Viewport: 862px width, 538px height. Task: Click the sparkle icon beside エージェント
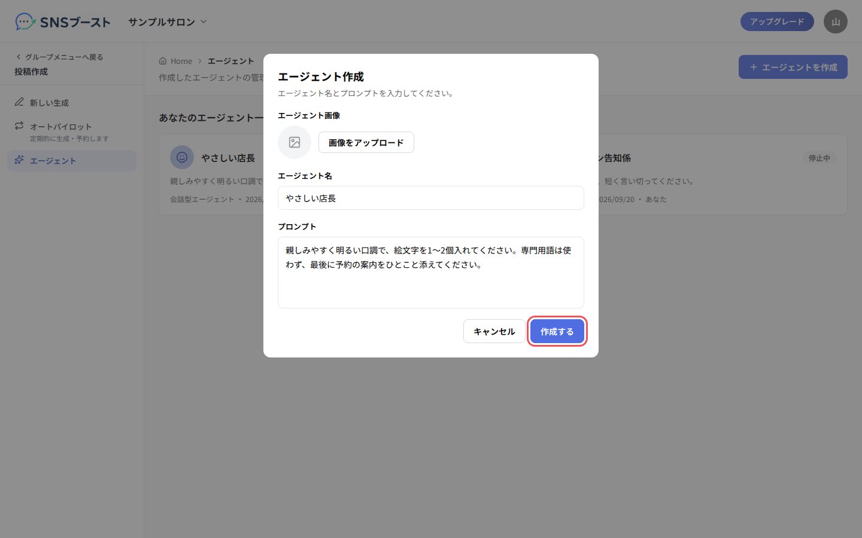coord(19,160)
